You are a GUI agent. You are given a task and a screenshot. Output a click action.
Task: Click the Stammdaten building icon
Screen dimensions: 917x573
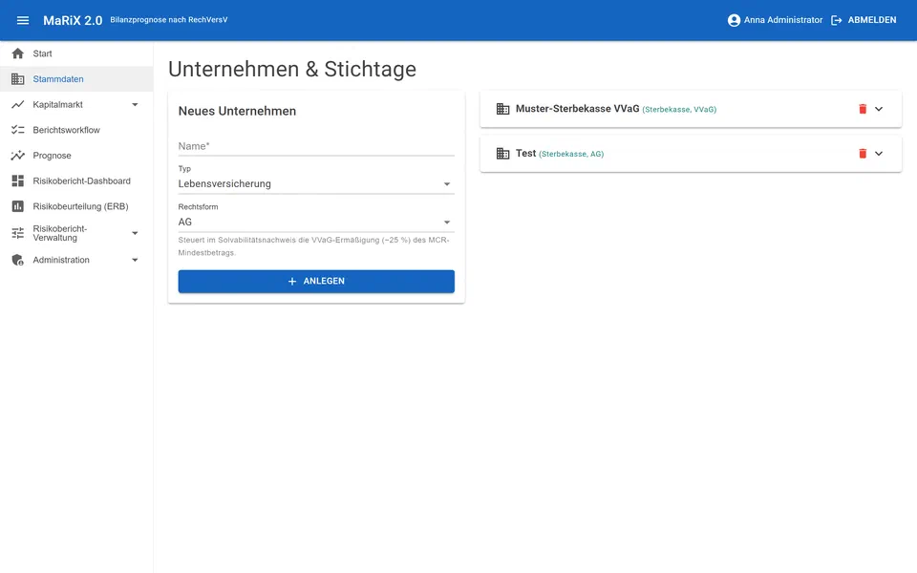click(x=18, y=79)
